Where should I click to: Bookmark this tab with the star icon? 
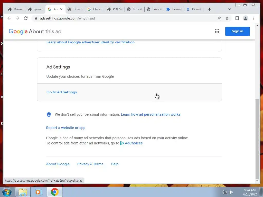pos(227,18)
